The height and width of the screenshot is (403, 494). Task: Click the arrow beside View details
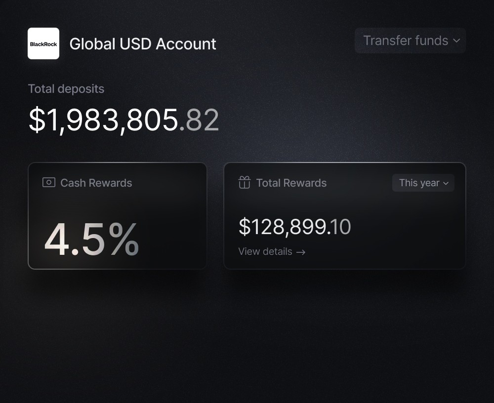coord(301,252)
